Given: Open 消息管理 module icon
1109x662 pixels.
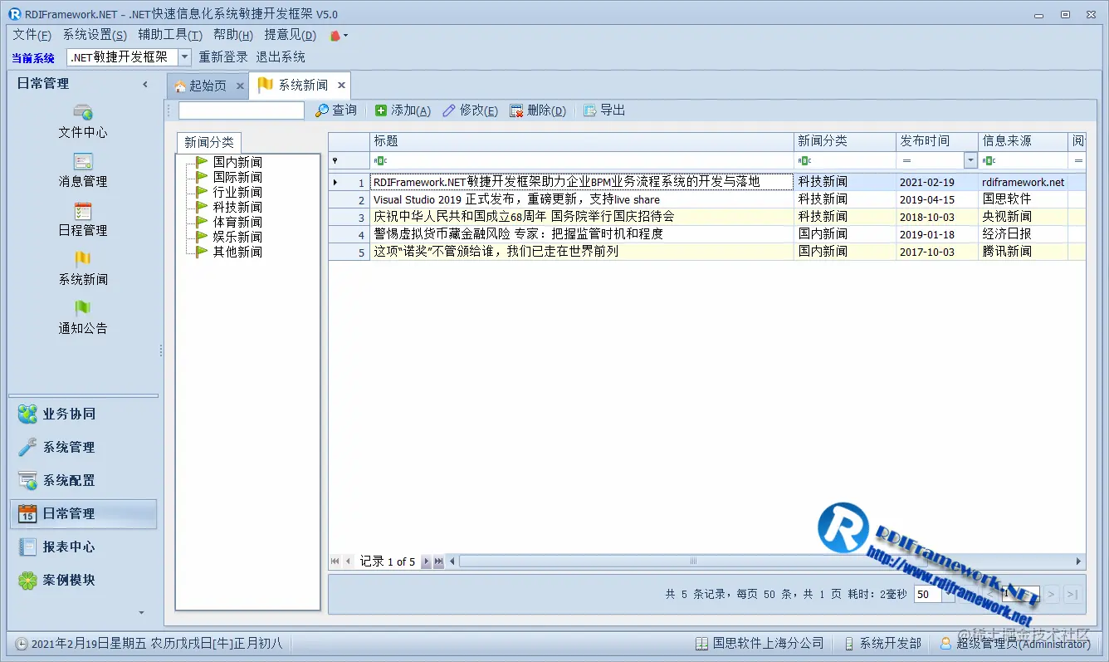Looking at the screenshot, I should (82, 171).
